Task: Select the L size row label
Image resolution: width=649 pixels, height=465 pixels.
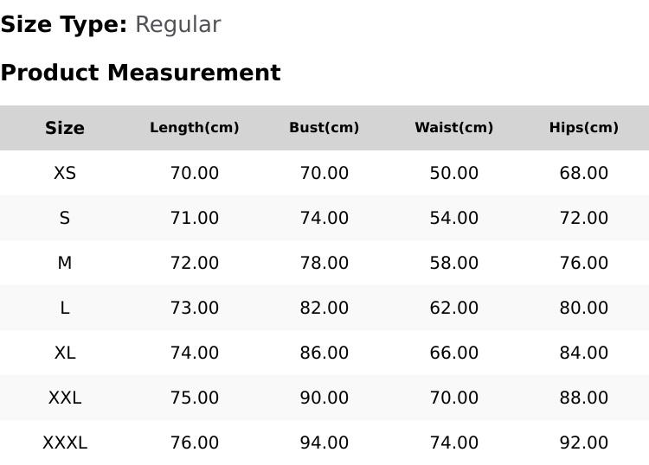Action: [x=65, y=308]
